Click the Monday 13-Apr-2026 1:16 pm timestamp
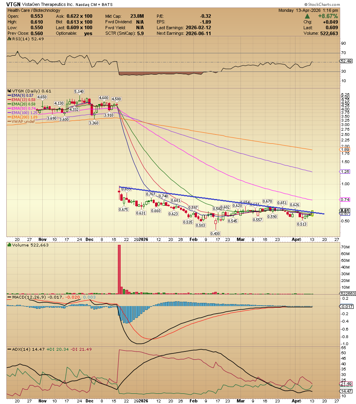This screenshot has height=404, width=356. pos(308,10)
